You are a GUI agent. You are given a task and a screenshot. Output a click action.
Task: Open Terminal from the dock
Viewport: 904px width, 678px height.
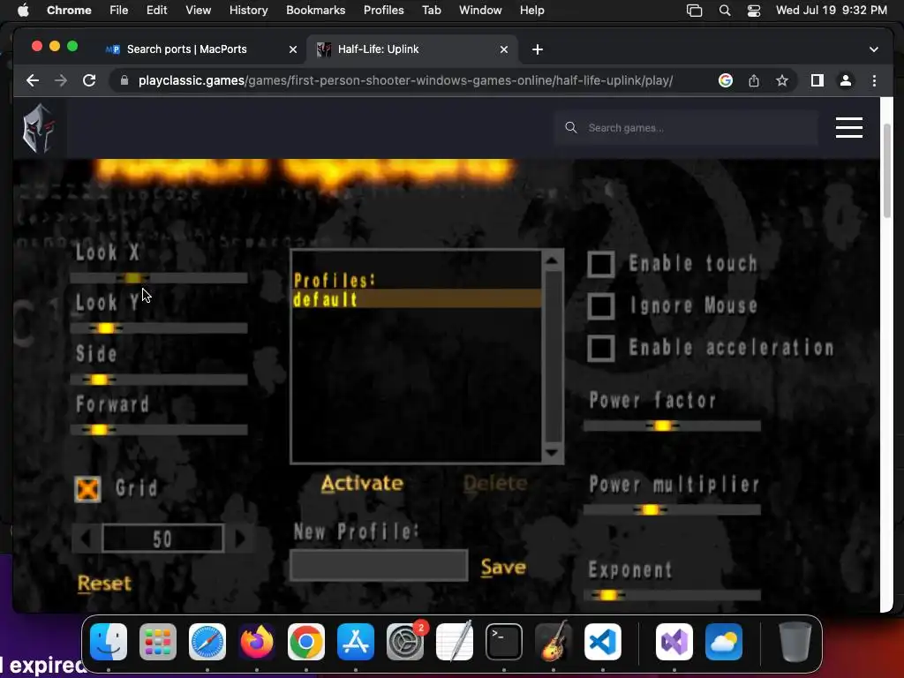click(504, 642)
